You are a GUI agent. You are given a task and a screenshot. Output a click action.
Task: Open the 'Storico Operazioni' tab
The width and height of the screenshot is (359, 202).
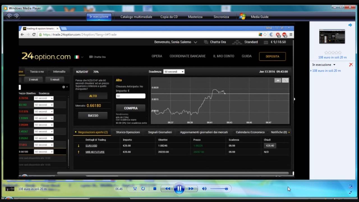pyautogui.click(x=128, y=132)
